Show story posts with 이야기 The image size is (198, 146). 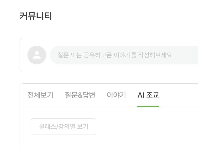pyautogui.click(x=116, y=95)
